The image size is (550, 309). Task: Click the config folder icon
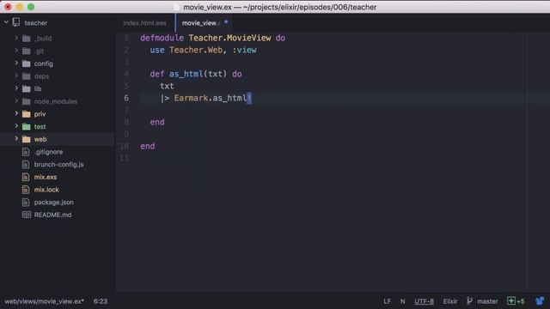[x=27, y=64]
